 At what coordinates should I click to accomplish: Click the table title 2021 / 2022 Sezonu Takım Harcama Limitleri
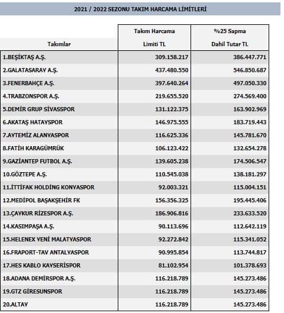140,9
